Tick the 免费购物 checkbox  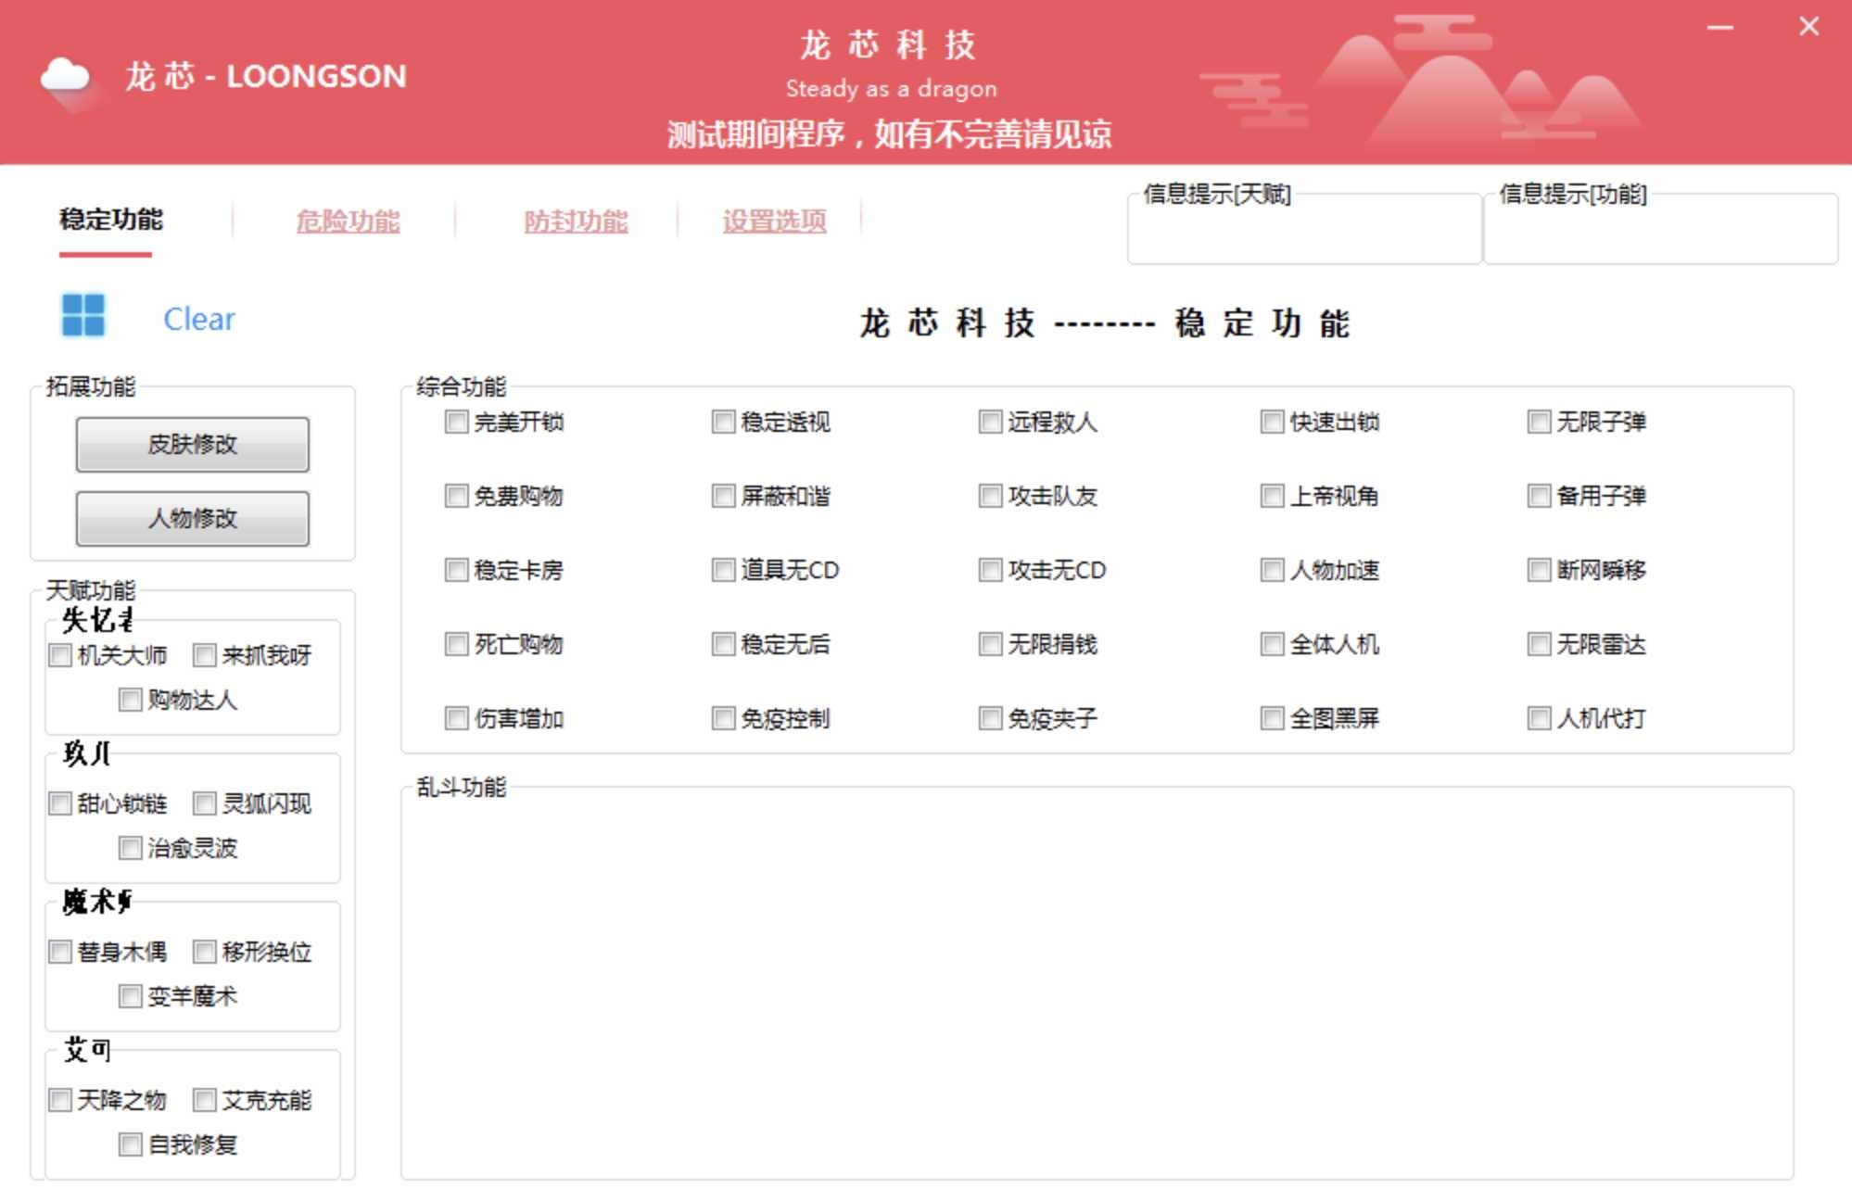pos(456,497)
